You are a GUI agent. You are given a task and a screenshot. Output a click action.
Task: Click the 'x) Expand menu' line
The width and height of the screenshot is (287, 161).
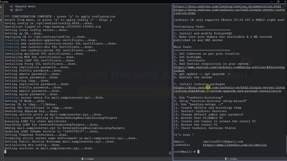coord(22,6)
